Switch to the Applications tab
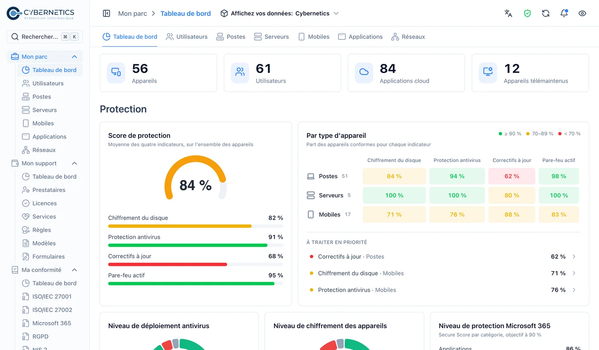Viewport: 599px width, 350px height. (x=360, y=37)
